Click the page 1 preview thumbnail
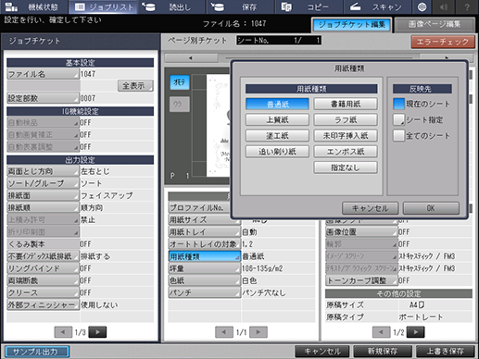This screenshot has width=479, height=359. click(x=219, y=125)
